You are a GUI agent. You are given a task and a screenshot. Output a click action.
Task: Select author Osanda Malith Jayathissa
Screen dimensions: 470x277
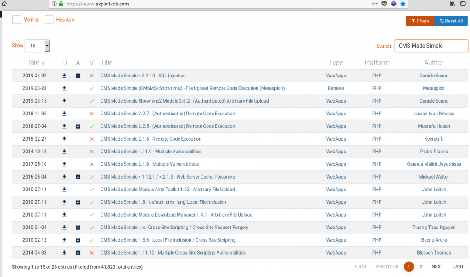point(434,164)
